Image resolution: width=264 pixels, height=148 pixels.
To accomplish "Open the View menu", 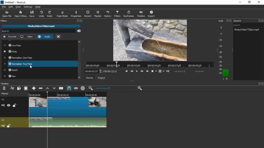I will tap(18, 7).
